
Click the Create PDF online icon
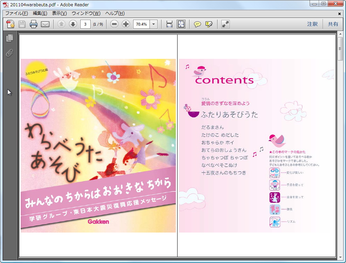(x=11, y=24)
